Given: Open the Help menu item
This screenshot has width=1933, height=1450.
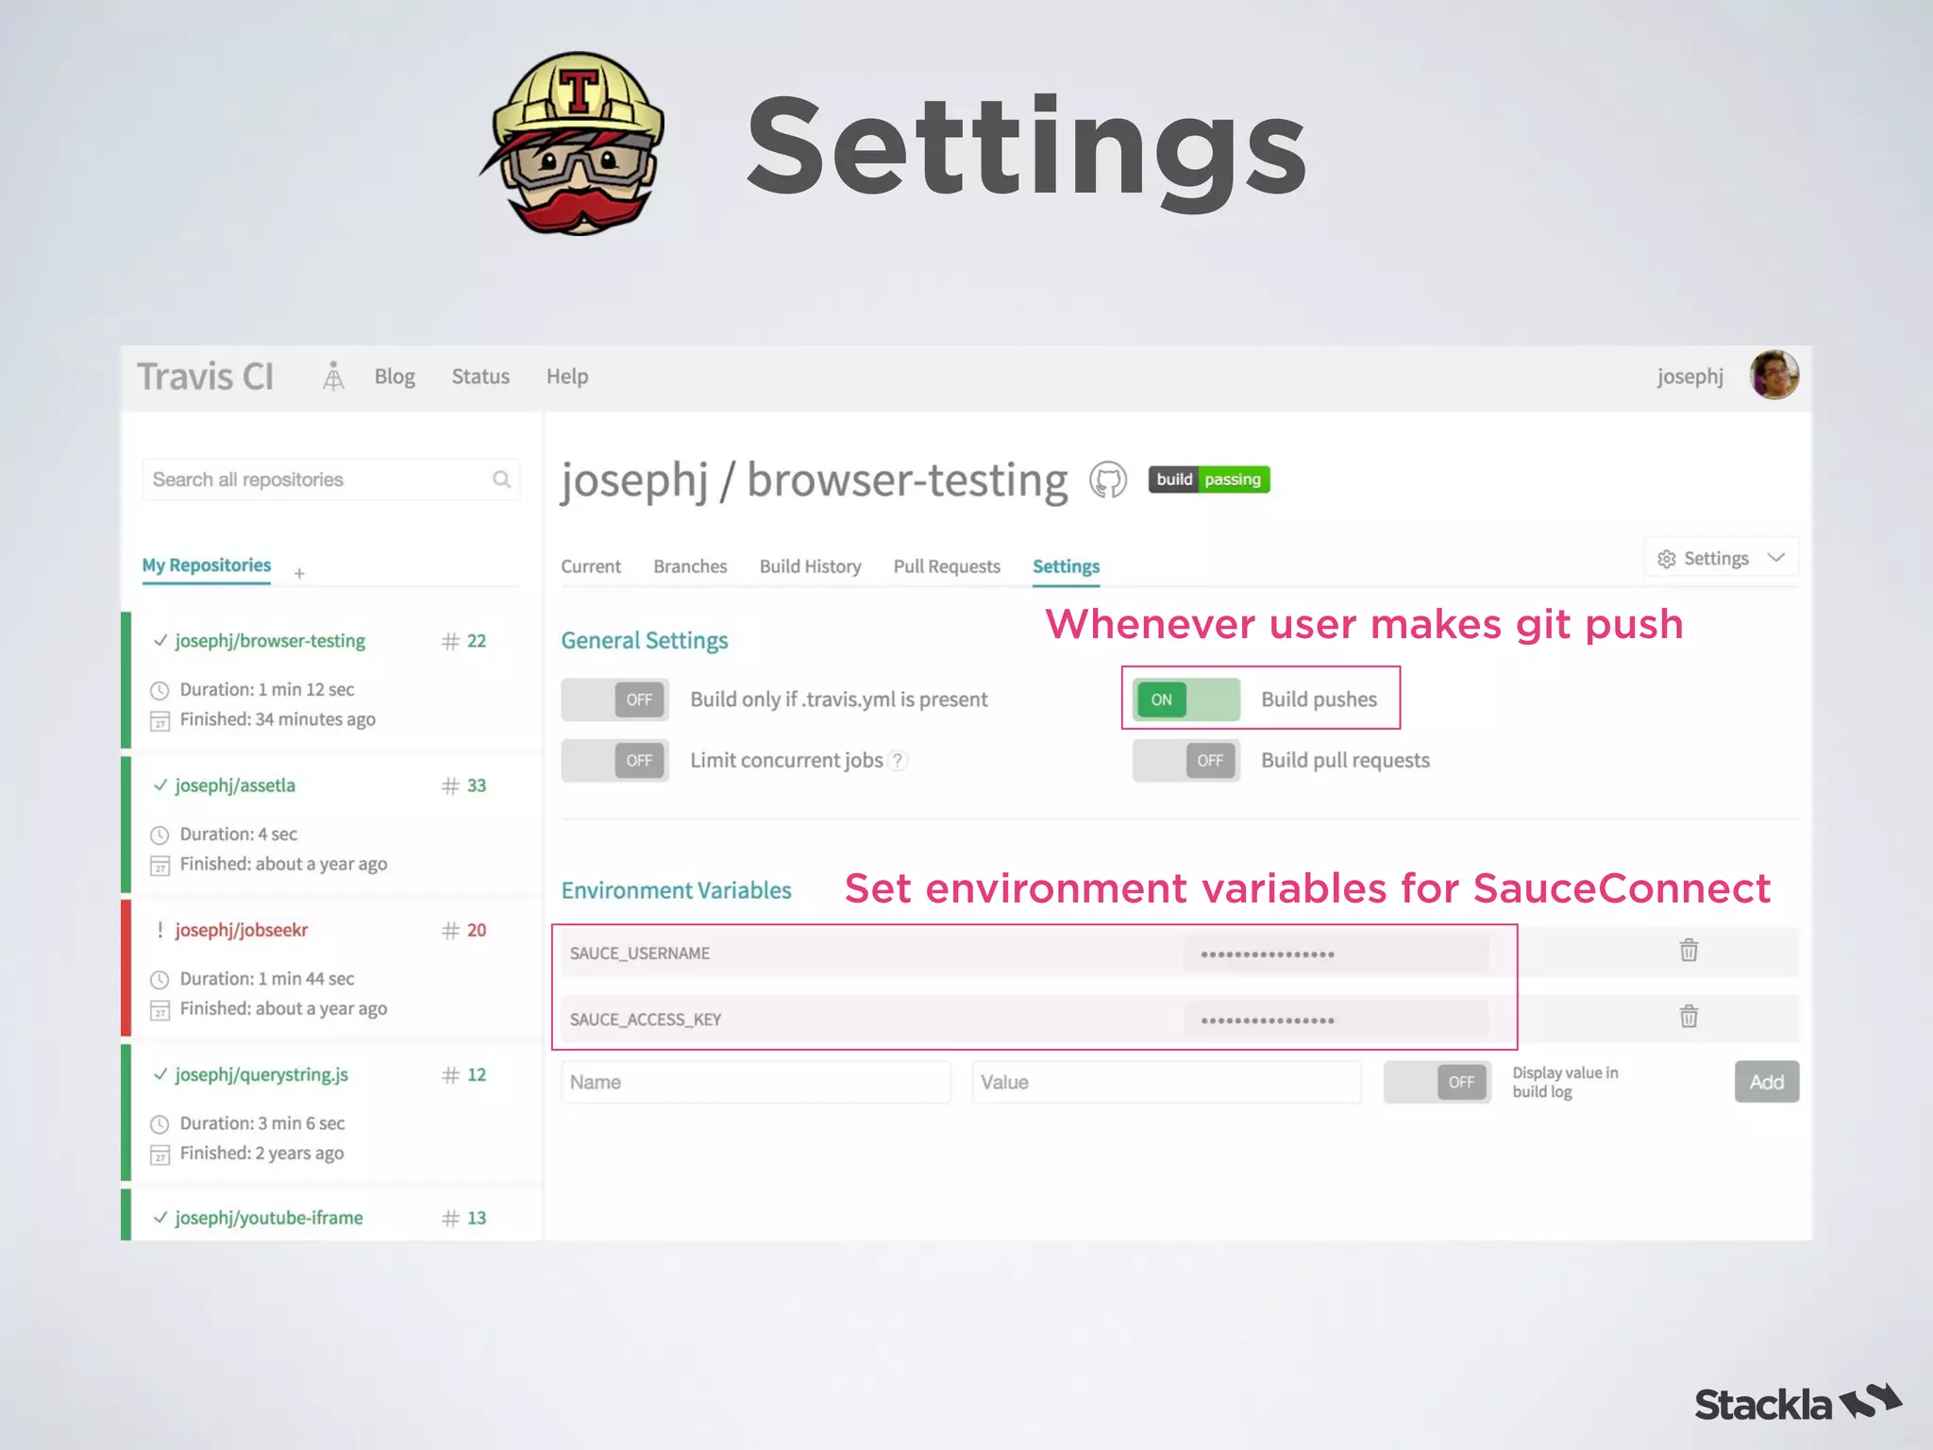Looking at the screenshot, I should [567, 376].
